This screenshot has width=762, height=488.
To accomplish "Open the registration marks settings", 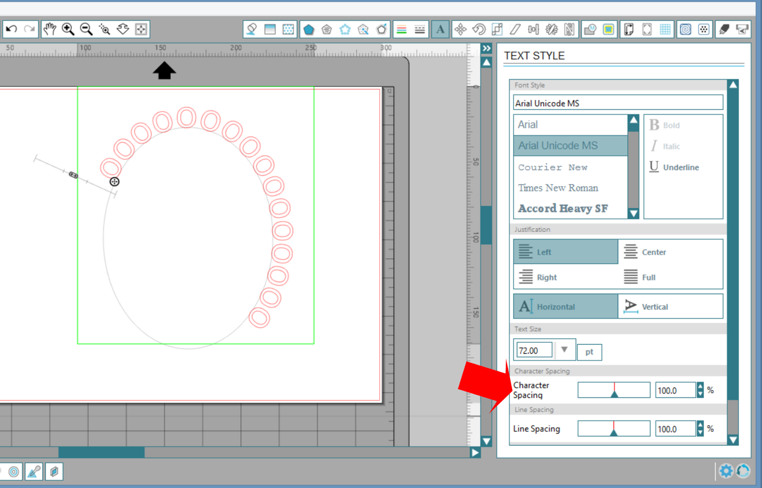I will [x=647, y=29].
